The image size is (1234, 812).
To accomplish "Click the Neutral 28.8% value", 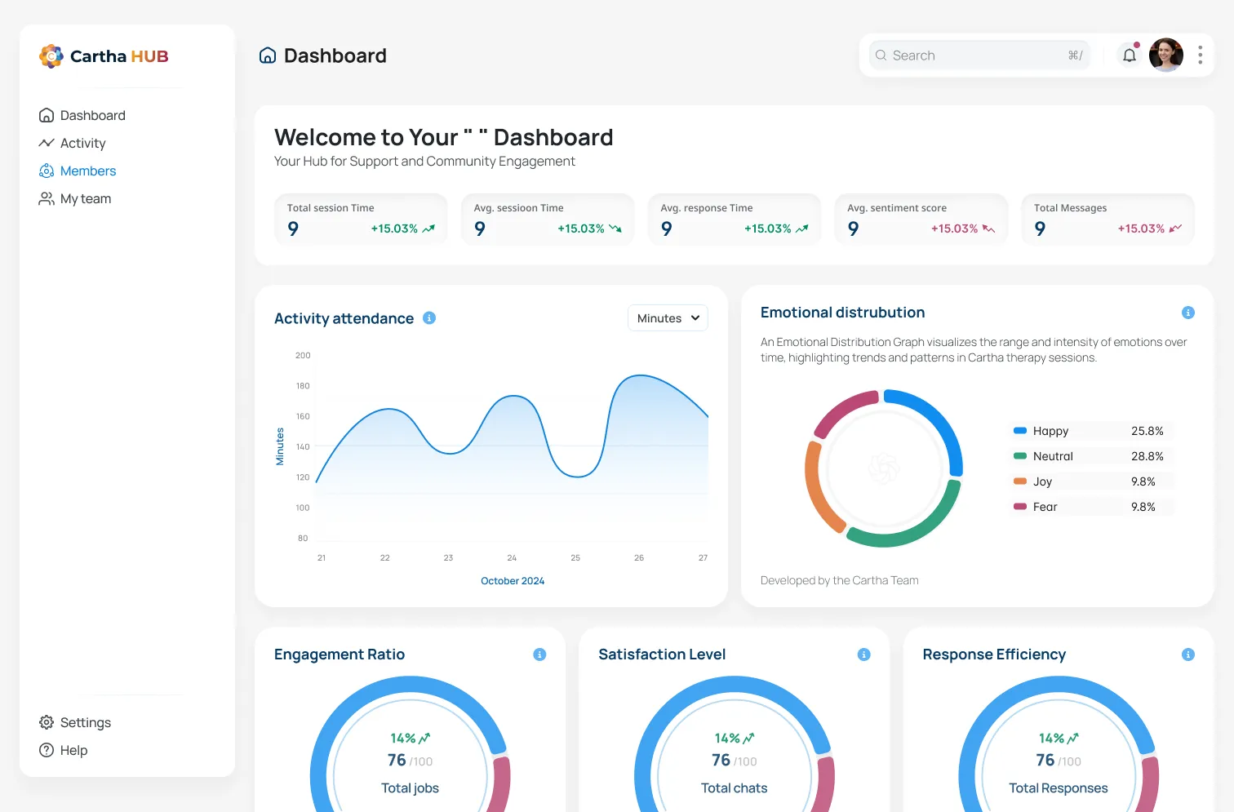I will pyautogui.click(x=1147, y=456).
